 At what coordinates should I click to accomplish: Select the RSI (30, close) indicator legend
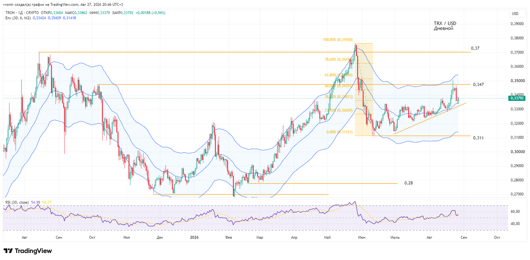(17, 202)
